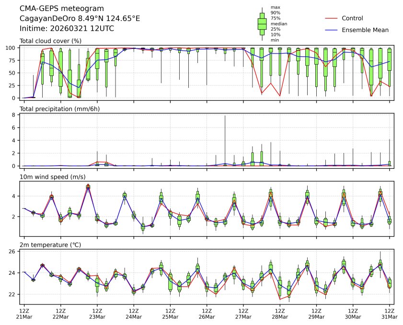Click the "min" label in box legend
403x325 pixels.
[x=275, y=40]
